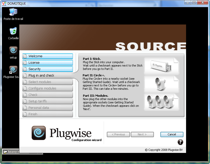Click the 'Configuration wizard' label

86,140
